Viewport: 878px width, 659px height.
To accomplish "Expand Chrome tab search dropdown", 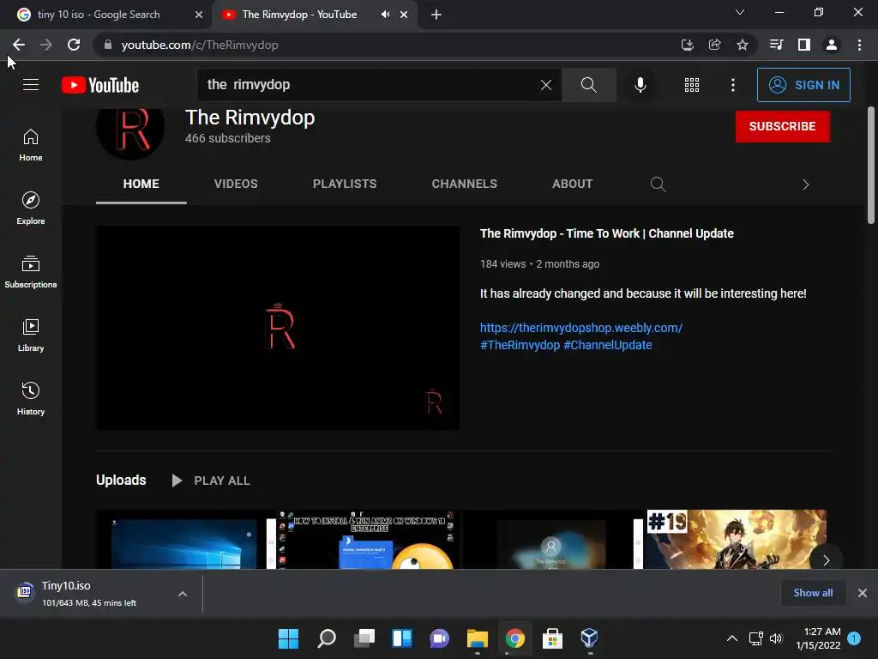I will tap(740, 12).
